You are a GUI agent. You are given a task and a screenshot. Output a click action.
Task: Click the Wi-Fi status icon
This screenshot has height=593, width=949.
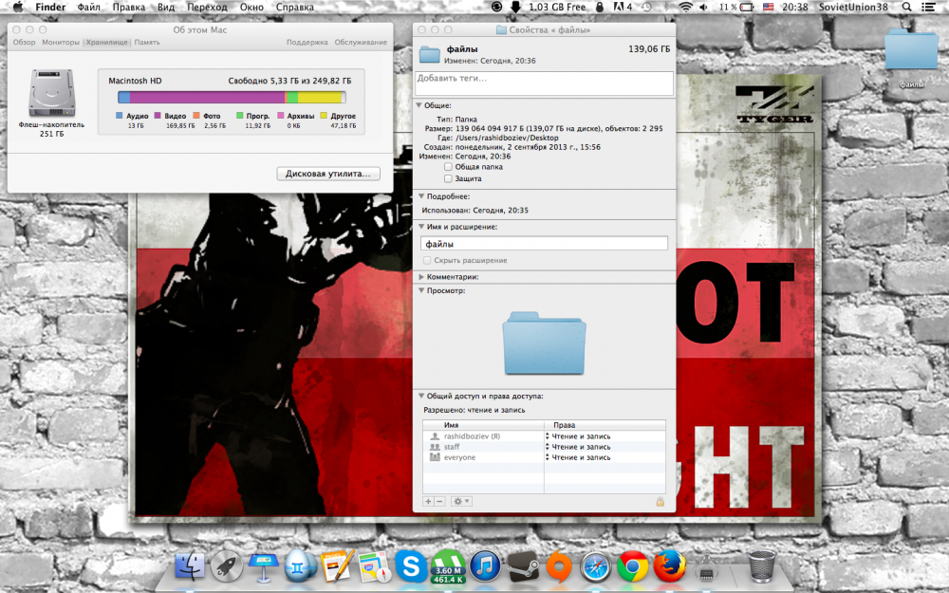685,7
